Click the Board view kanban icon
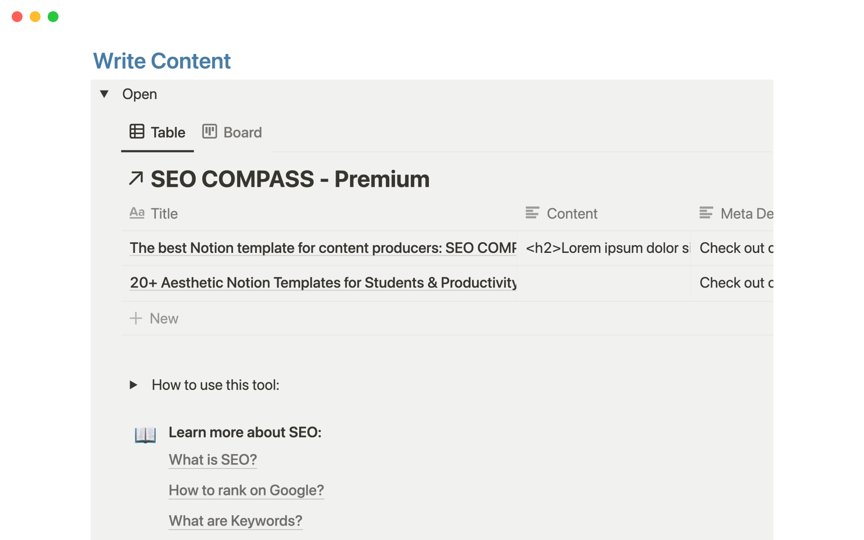This screenshot has width=864, height=540. pyautogui.click(x=209, y=131)
